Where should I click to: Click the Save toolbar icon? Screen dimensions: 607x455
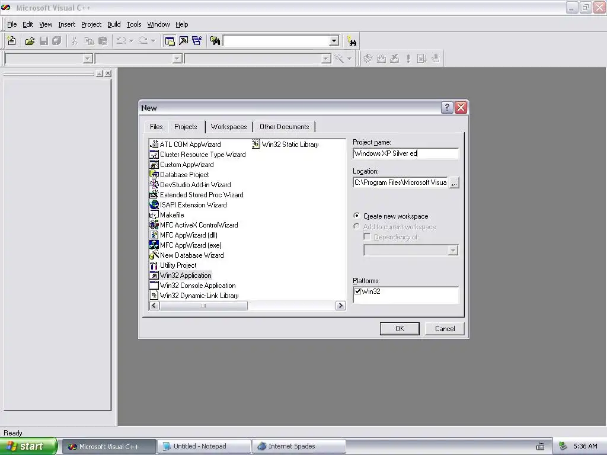click(x=44, y=41)
